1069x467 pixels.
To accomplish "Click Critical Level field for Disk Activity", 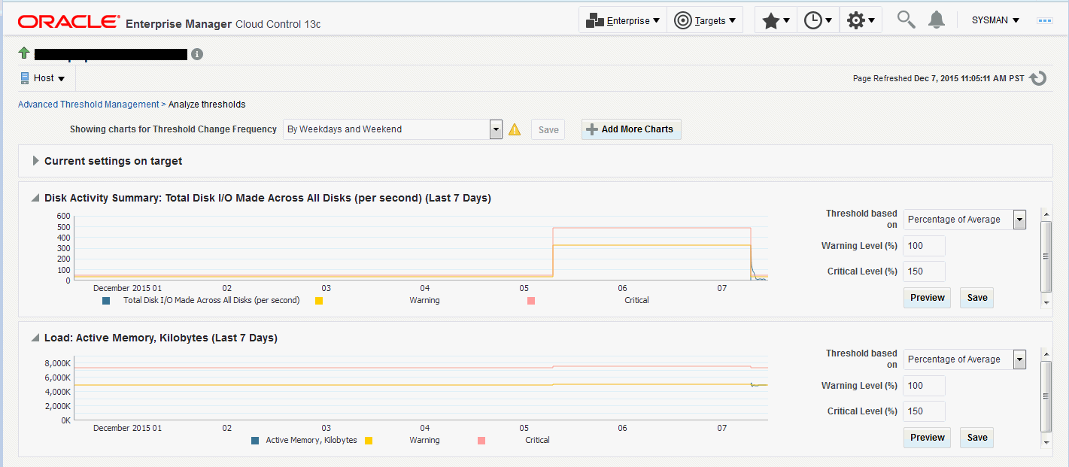I will click(x=925, y=271).
